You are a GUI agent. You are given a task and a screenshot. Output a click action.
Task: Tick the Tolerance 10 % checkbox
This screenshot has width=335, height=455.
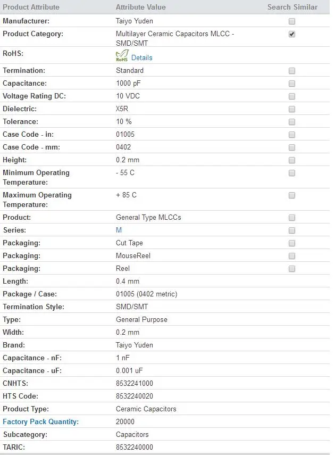292,122
